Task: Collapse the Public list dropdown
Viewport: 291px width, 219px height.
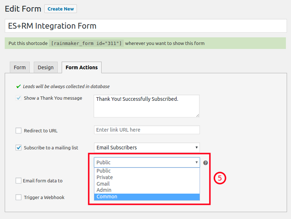Action: coord(147,162)
